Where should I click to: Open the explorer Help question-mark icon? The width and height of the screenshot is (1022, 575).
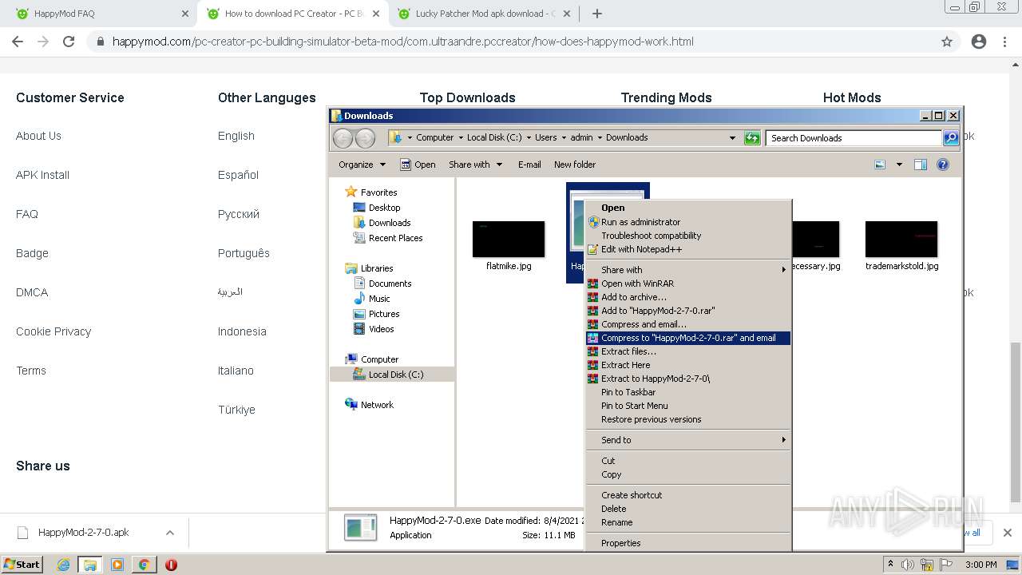(943, 165)
